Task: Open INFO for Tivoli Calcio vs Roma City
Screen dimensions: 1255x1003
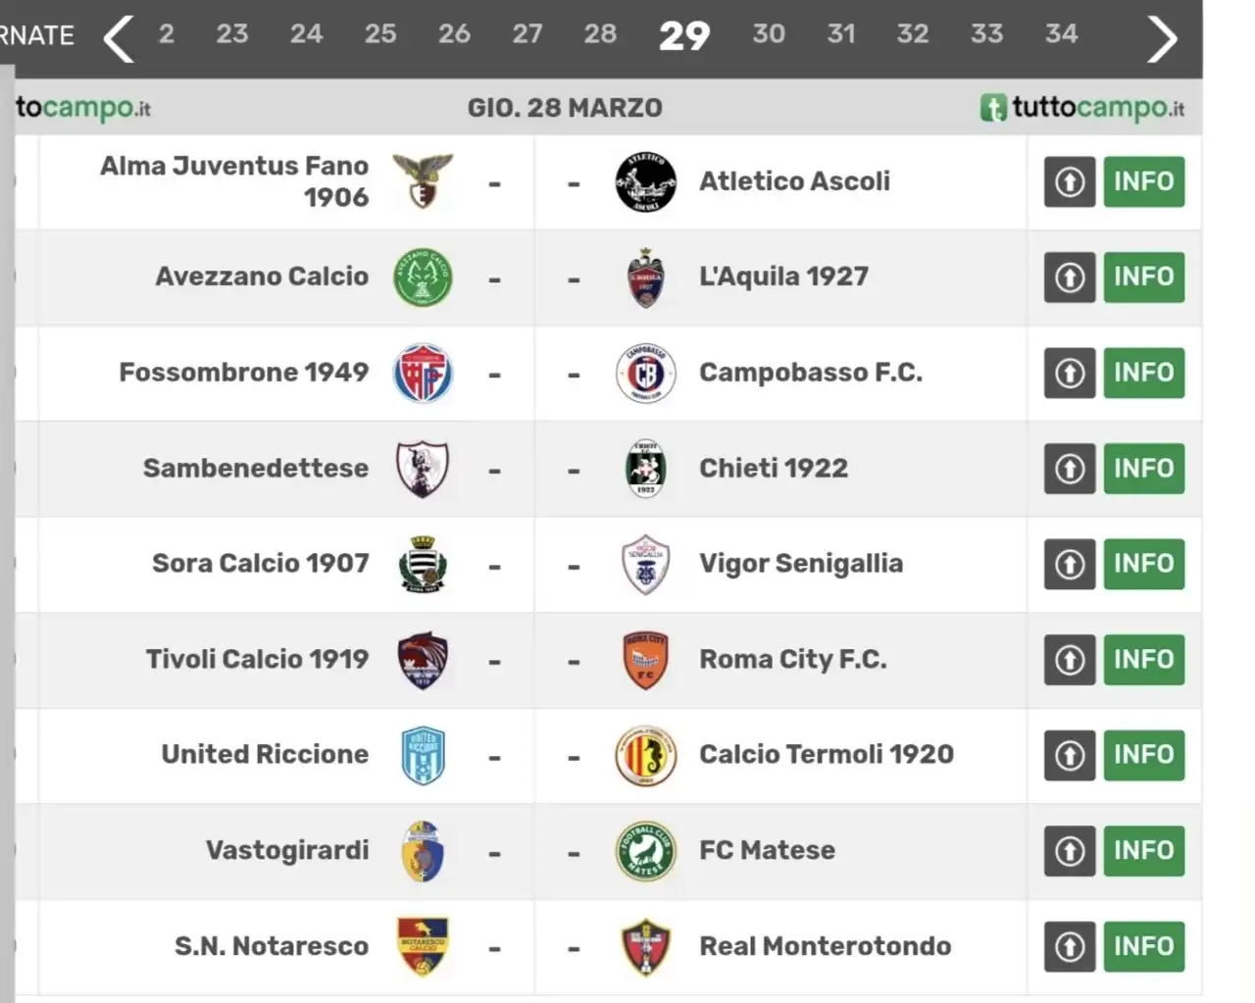Action: [1144, 660]
